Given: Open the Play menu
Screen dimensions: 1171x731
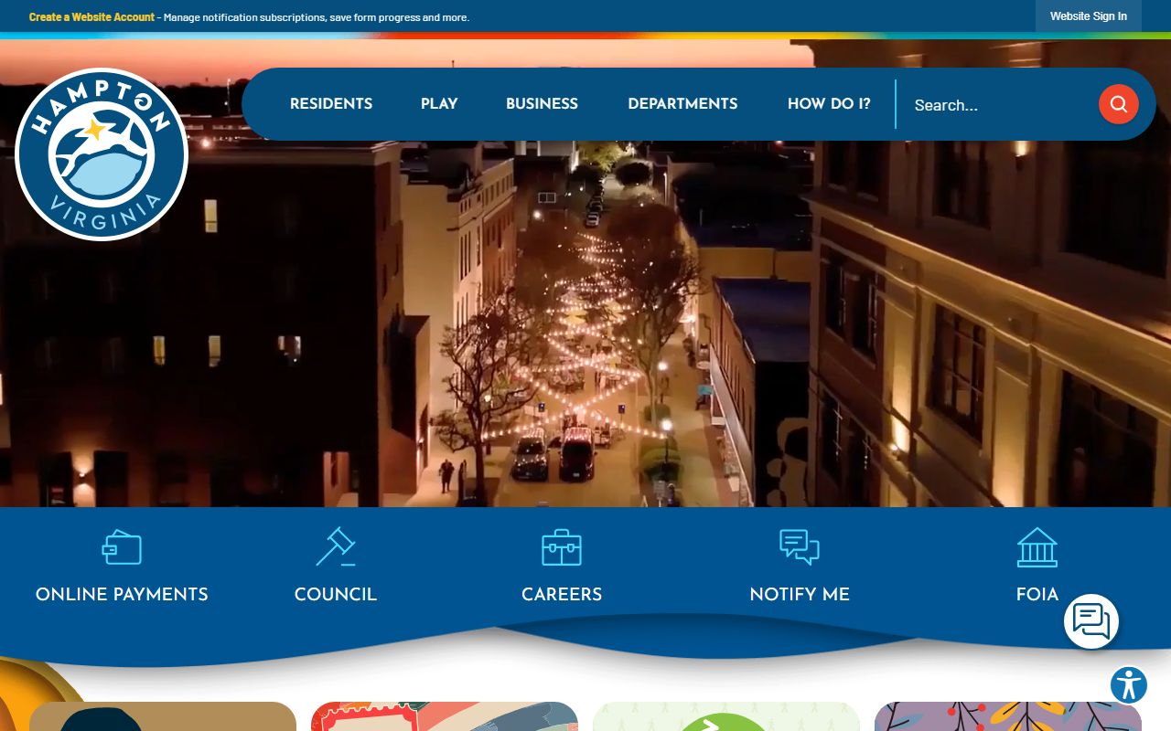Looking at the screenshot, I should pyautogui.click(x=439, y=104).
